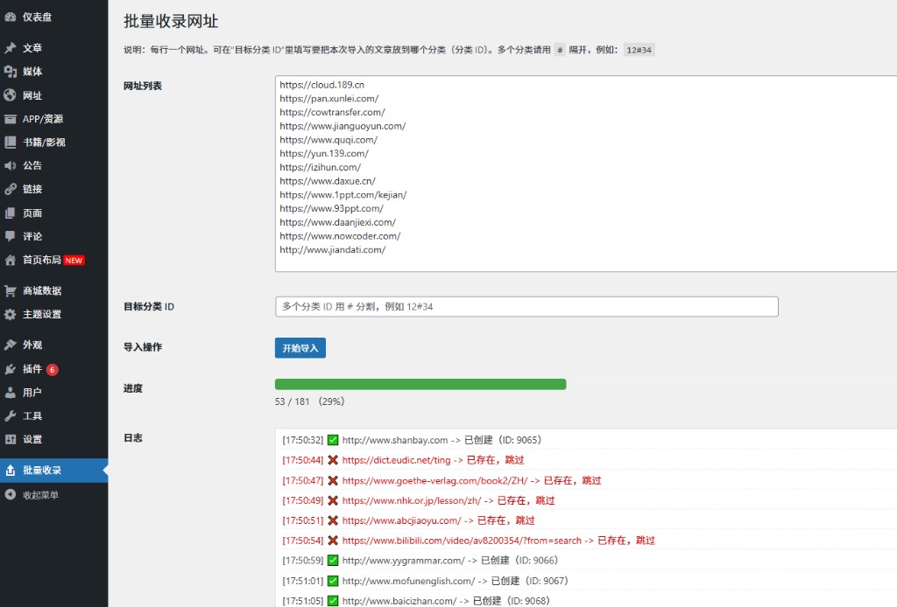Open the 批量收录 chart icon

coord(12,469)
